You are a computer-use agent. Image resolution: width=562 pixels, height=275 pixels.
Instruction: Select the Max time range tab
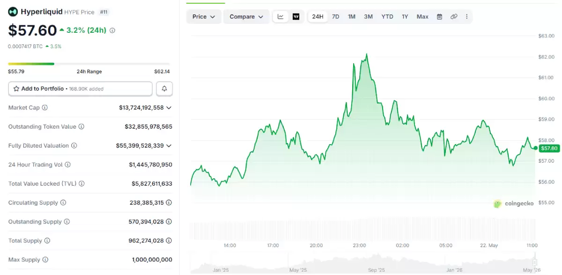pyautogui.click(x=422, y=17)
